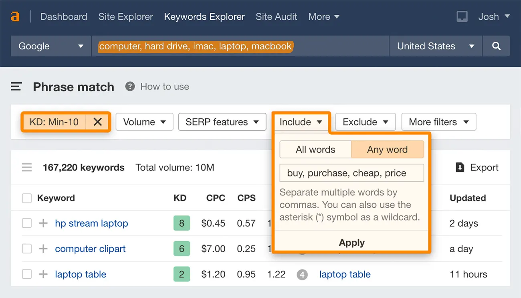Open the hamburger menu beside Phrase match
Image resolution: width=521 pixels, height=298 pixels.
tap(16, 87)
